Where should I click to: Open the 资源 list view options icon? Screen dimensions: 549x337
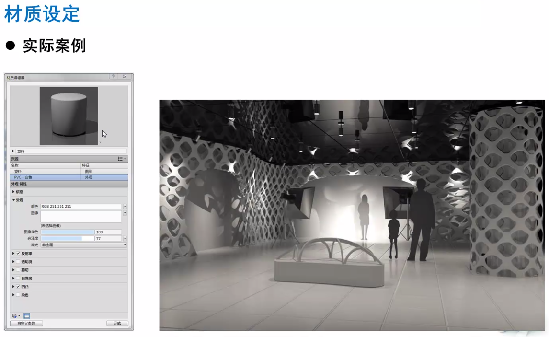[122, 159]
